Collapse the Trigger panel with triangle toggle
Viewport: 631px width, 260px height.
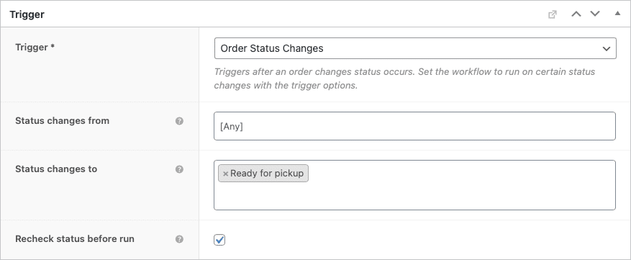pos(617,13)
